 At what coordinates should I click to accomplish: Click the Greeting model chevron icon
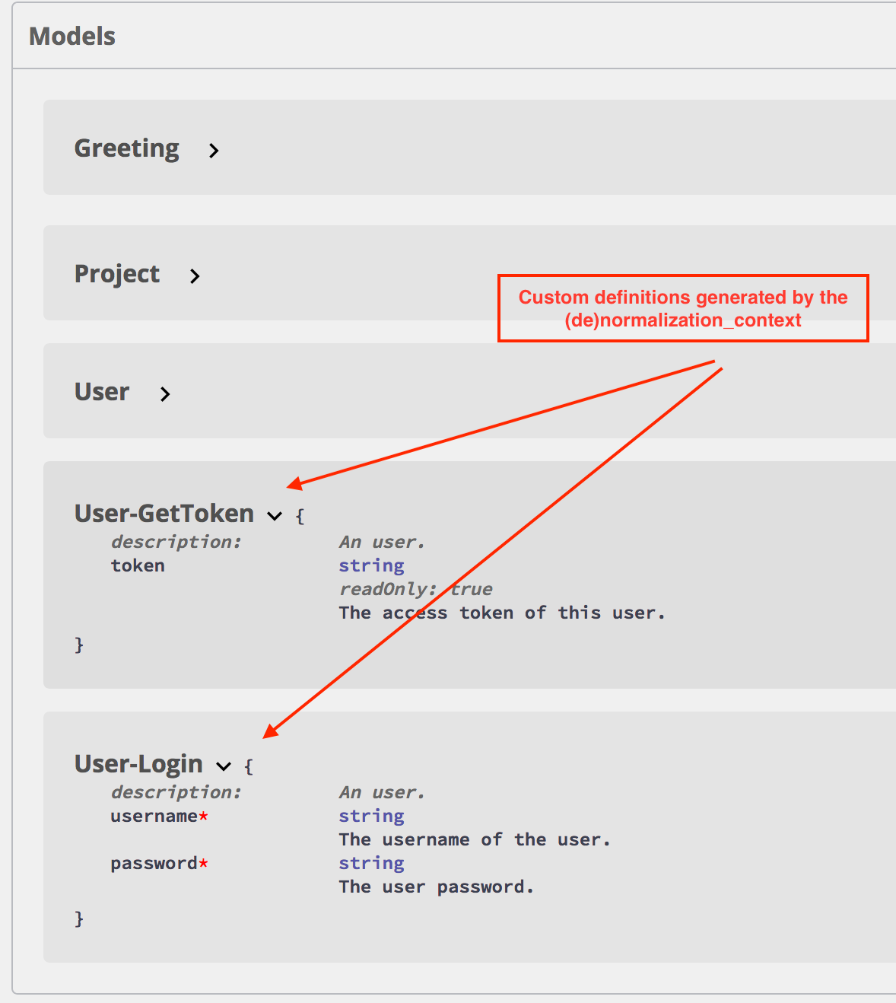click(x=214, y=151)
